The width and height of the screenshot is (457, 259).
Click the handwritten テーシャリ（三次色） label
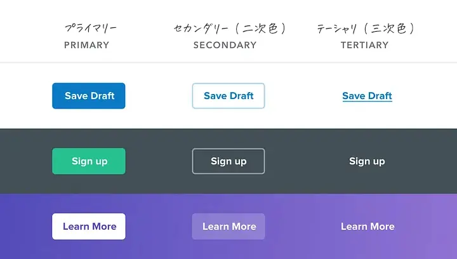(366, 29)
